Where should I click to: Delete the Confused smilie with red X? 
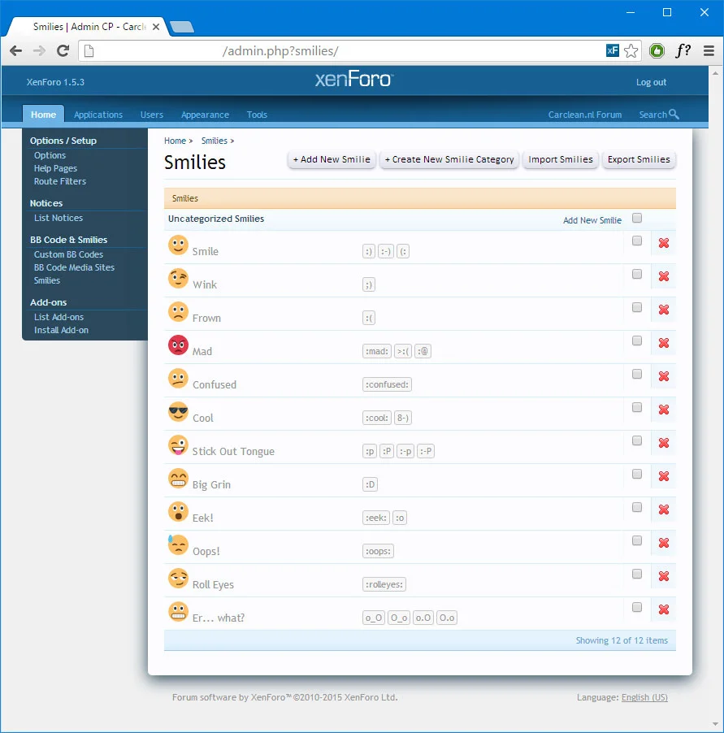(663, 376)
